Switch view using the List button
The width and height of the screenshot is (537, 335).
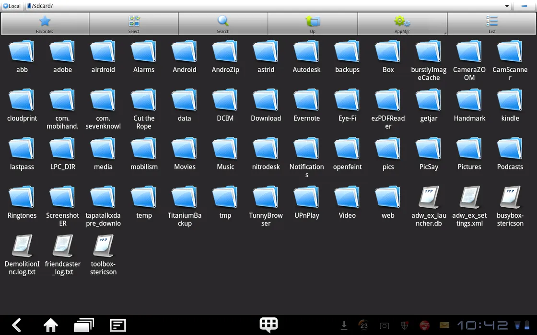click(x=492, y=23)
